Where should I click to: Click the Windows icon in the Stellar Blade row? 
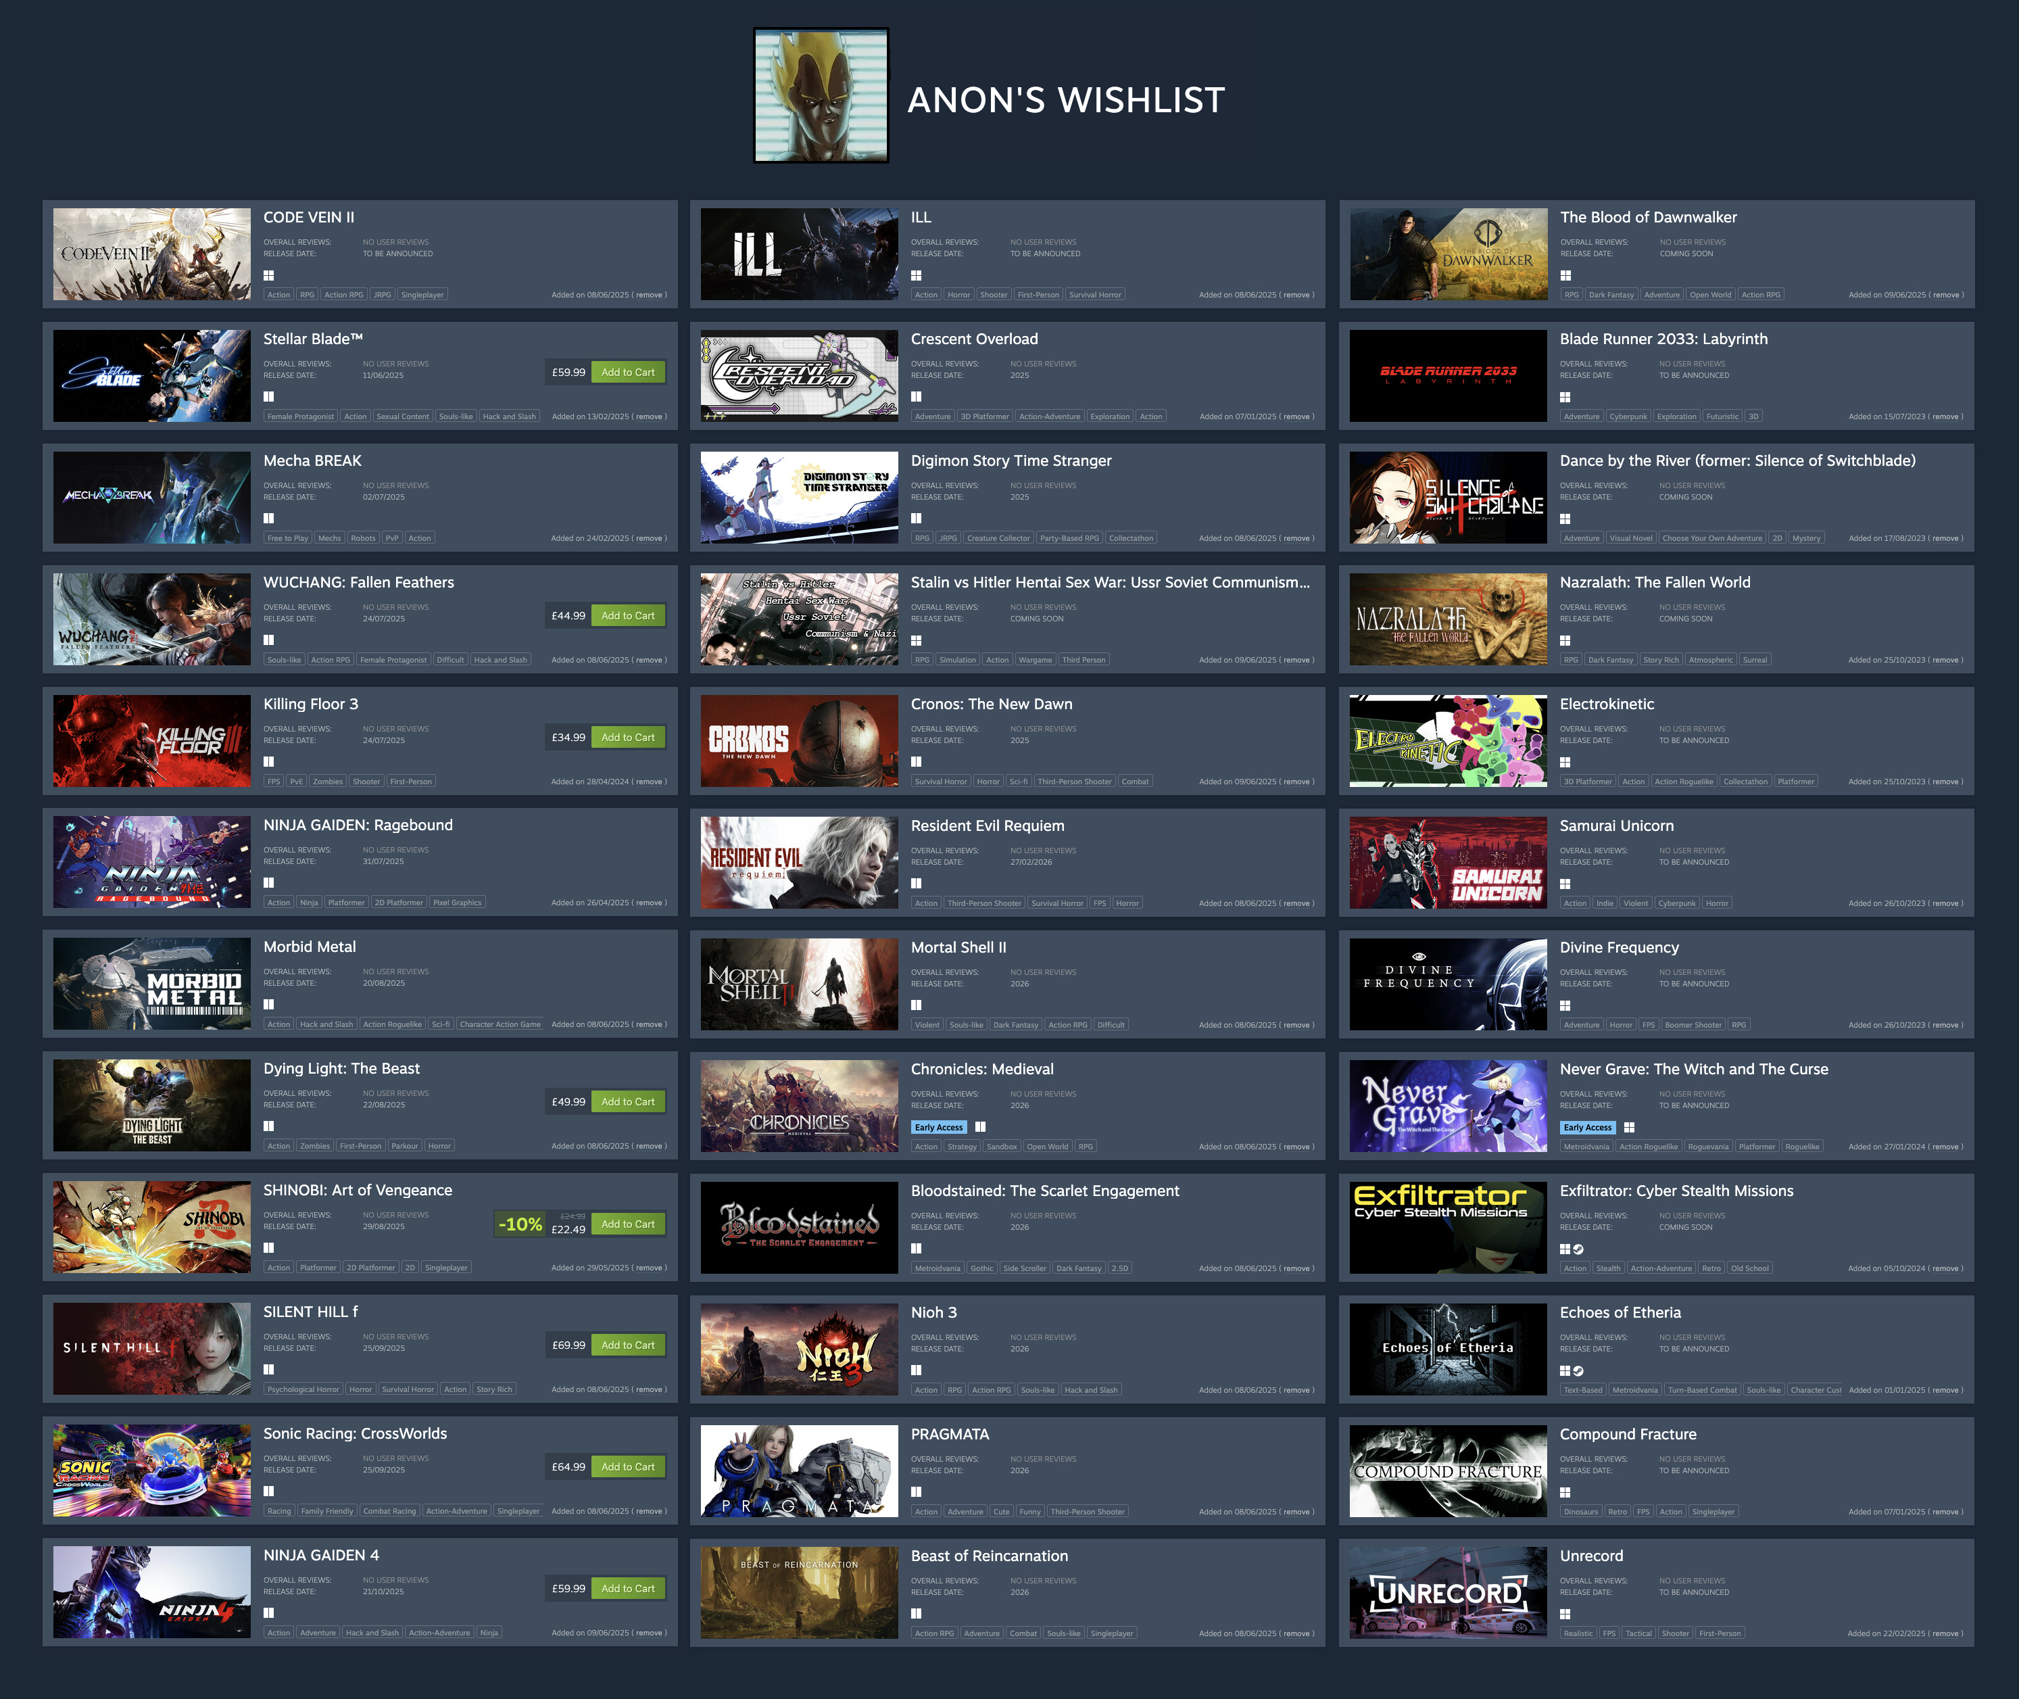coord(268,397)
